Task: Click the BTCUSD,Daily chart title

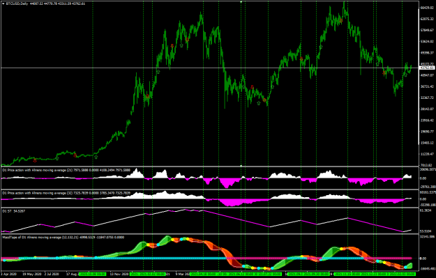Action: (x=17, y=3)
